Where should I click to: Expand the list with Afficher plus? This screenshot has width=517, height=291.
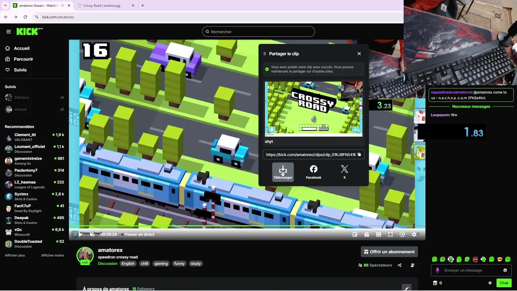coord(15,255)
